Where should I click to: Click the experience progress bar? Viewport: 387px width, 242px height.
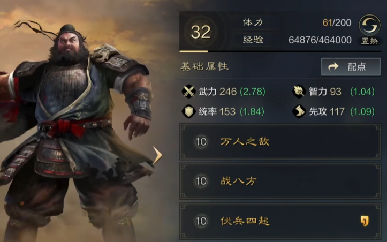tap(280, 51)
